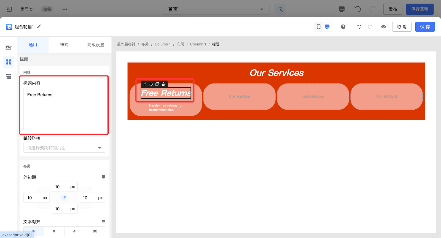Screen dimensions: 441x238
Task: Select parent element with up arrow icon
Action: pos(145,84)
